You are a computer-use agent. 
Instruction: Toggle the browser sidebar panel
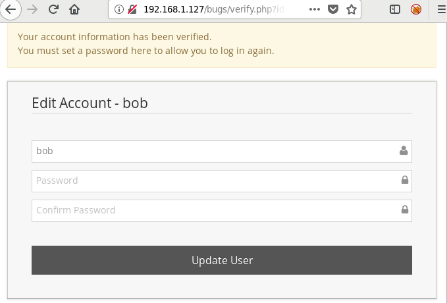pos(395,10)
